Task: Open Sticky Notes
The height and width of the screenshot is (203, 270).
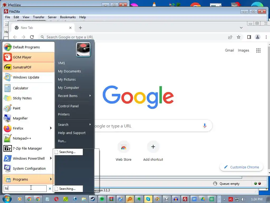Action: point(28,98)
